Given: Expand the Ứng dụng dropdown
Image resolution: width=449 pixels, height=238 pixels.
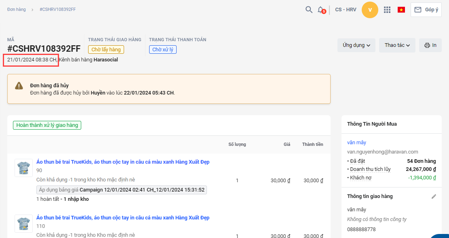Looking at the screenshot, I should coord(356,45).
